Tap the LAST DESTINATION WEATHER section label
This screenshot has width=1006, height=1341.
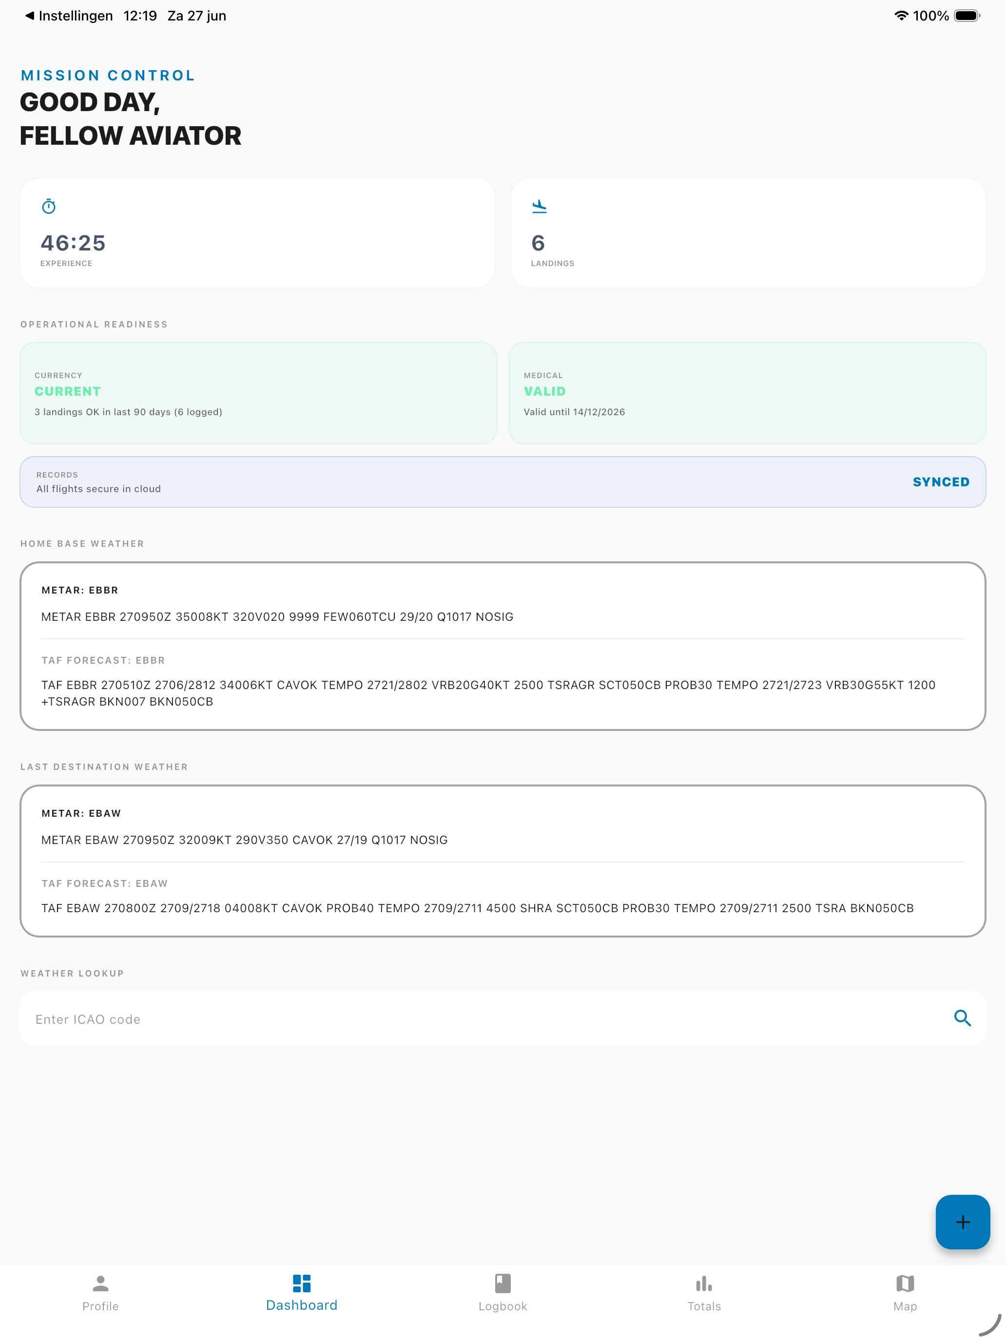point(104,767)
